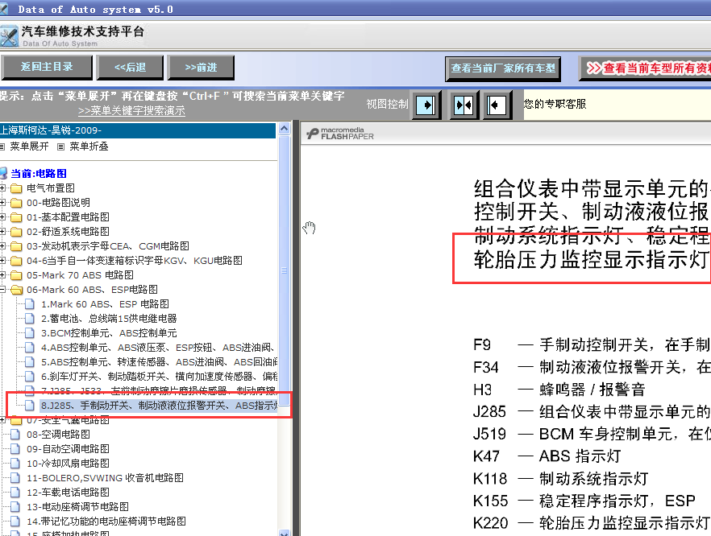Open 查看当前车型所有资料 button
Viewport: 711px width, 536px height.
645,68
